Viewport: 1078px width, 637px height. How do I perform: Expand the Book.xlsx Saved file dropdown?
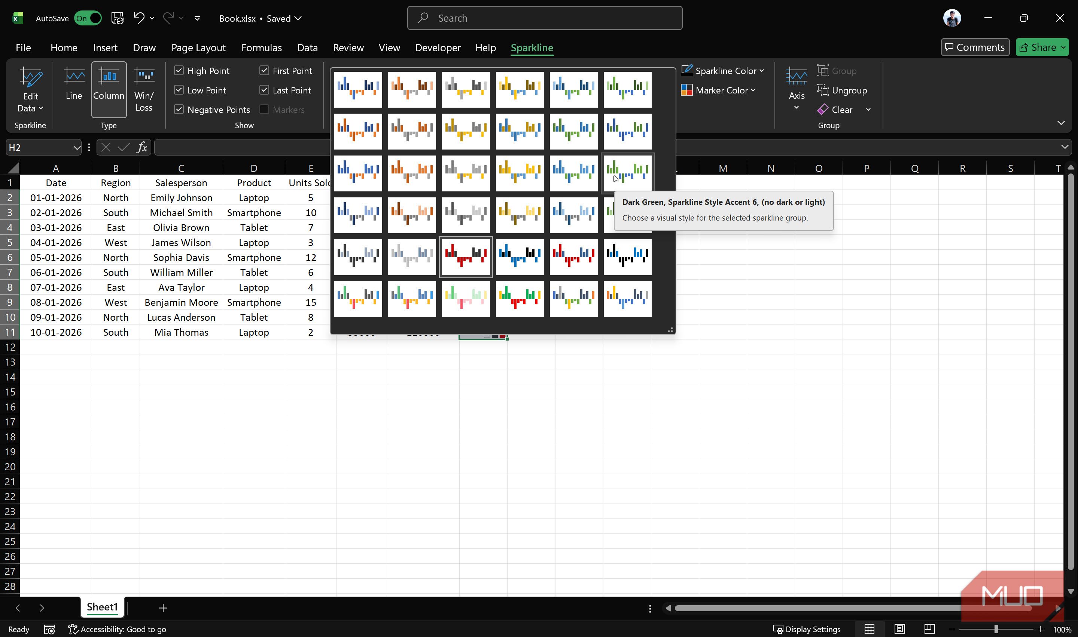(x=261, y=18)
